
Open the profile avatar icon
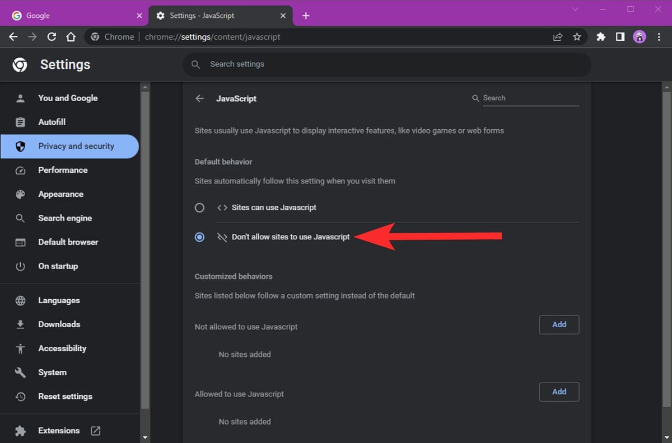[x=640, y=36]
